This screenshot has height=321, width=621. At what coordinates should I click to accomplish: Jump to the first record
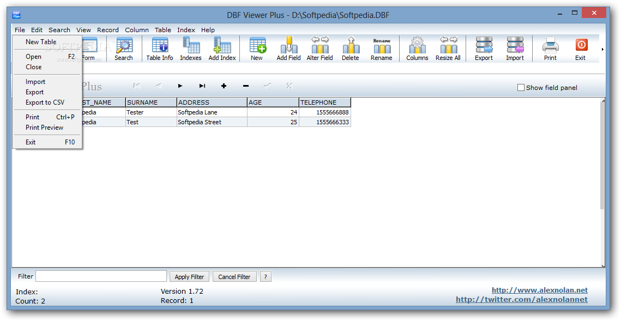pyautogui.click(x=137, y=86)
